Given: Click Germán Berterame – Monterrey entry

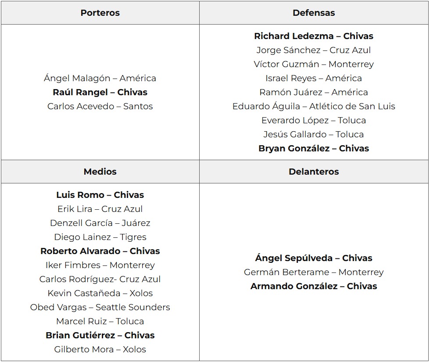Looking at the screenshot, I should coord(314,272).
